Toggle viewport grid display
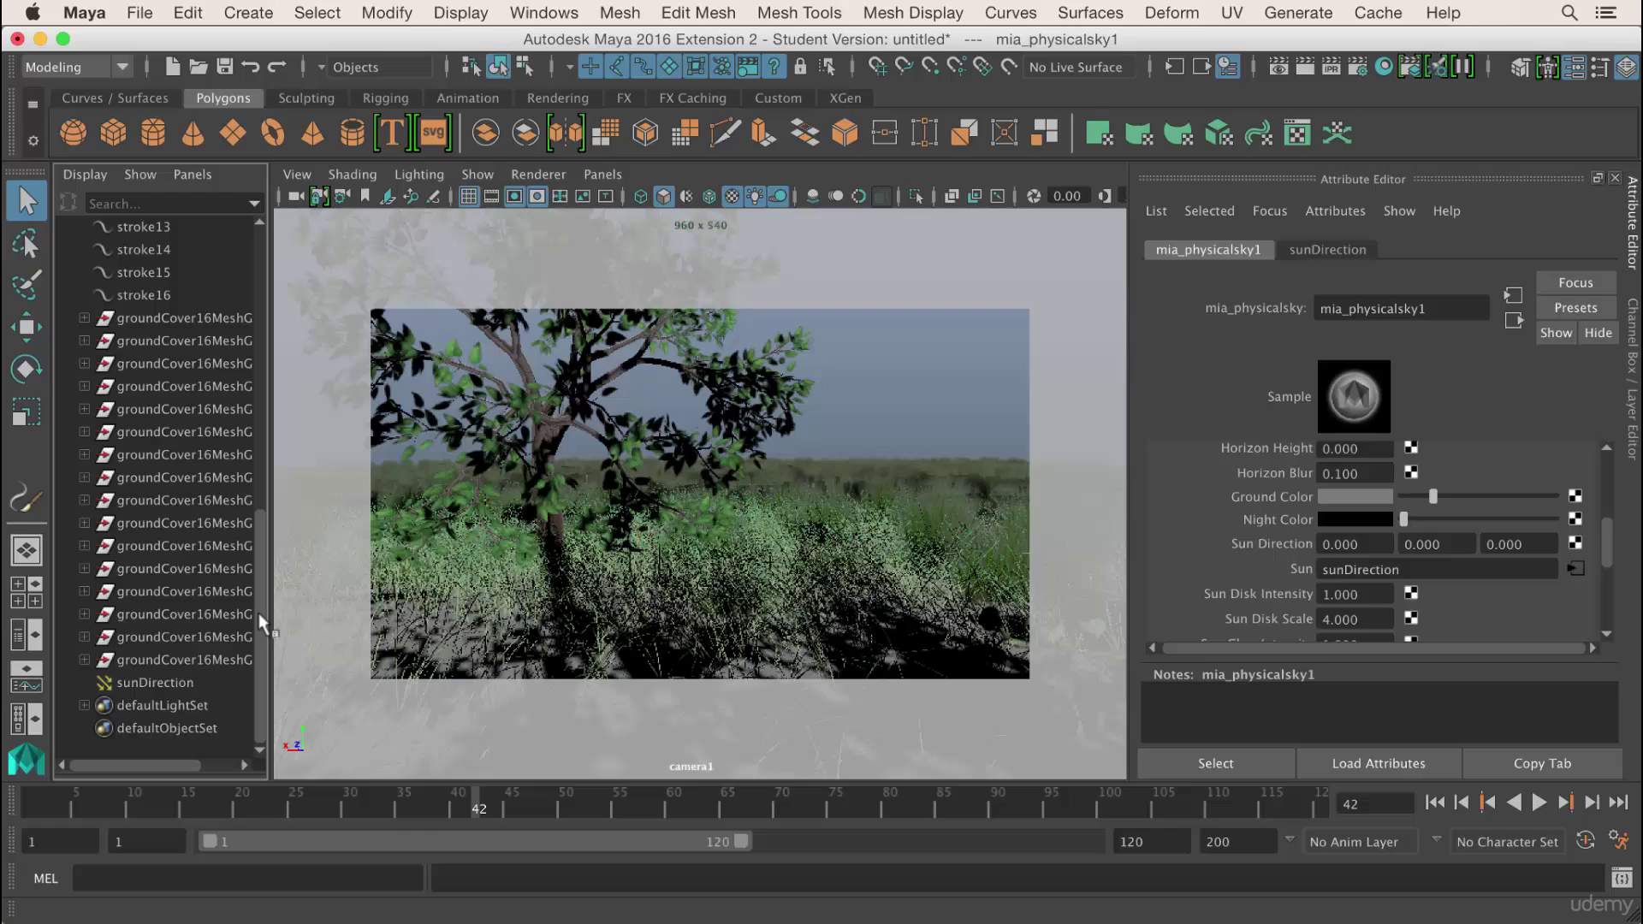 pyautogui.click(x=469, y=196)
